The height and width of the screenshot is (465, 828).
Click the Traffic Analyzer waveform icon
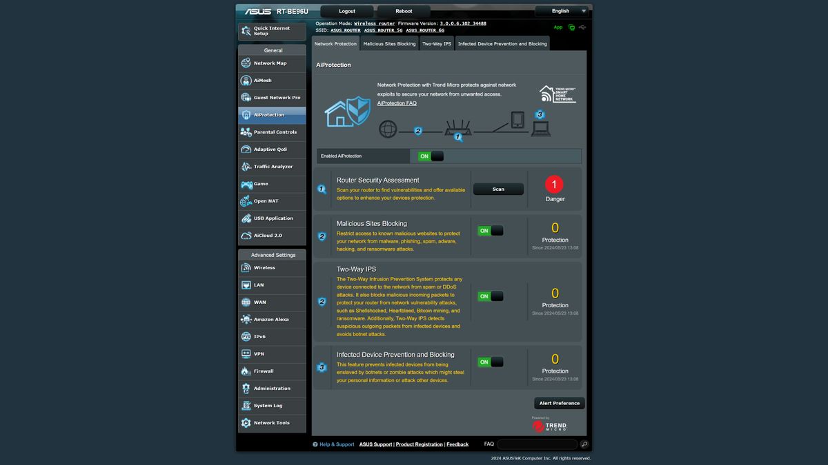coord(246,167)
